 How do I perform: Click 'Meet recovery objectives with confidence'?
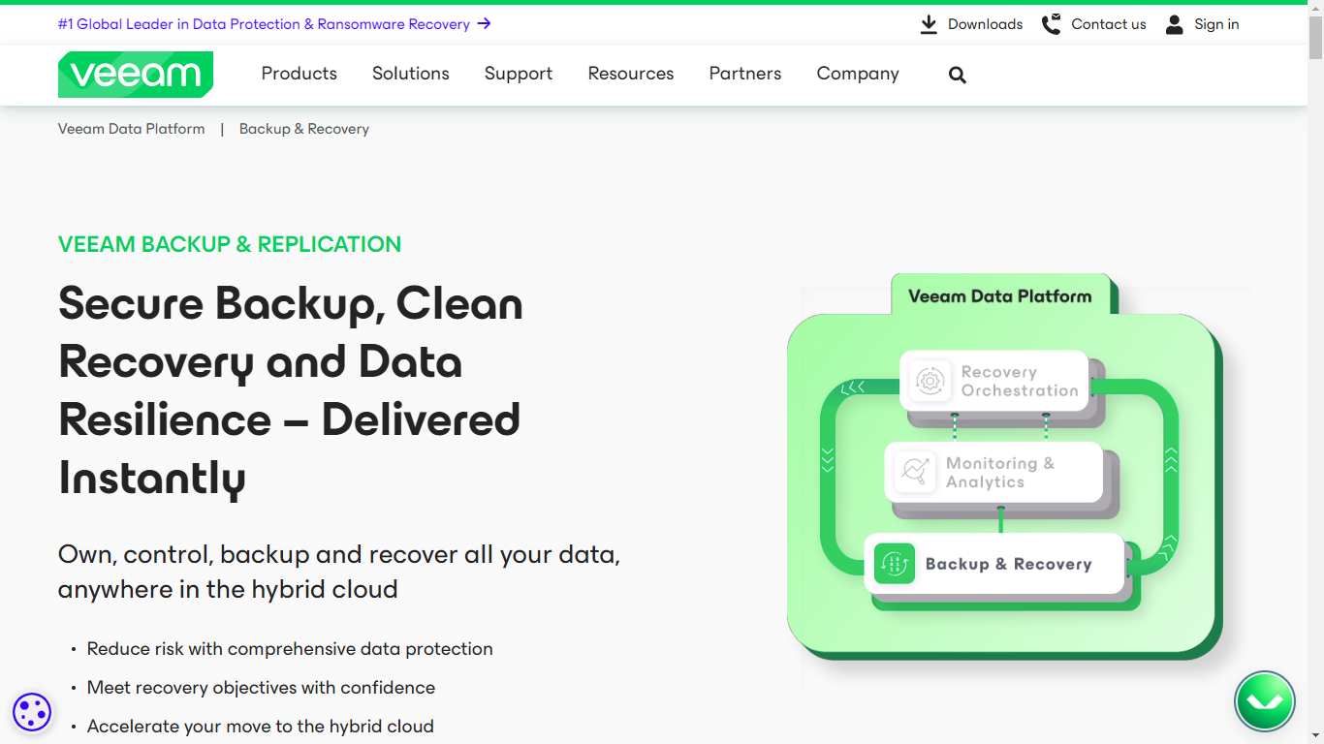point(261,688)
